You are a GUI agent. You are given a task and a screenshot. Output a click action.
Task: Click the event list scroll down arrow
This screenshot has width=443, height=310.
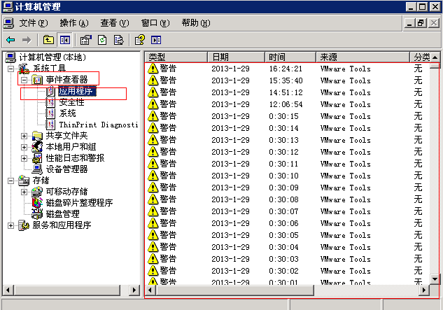pos(435,279)
